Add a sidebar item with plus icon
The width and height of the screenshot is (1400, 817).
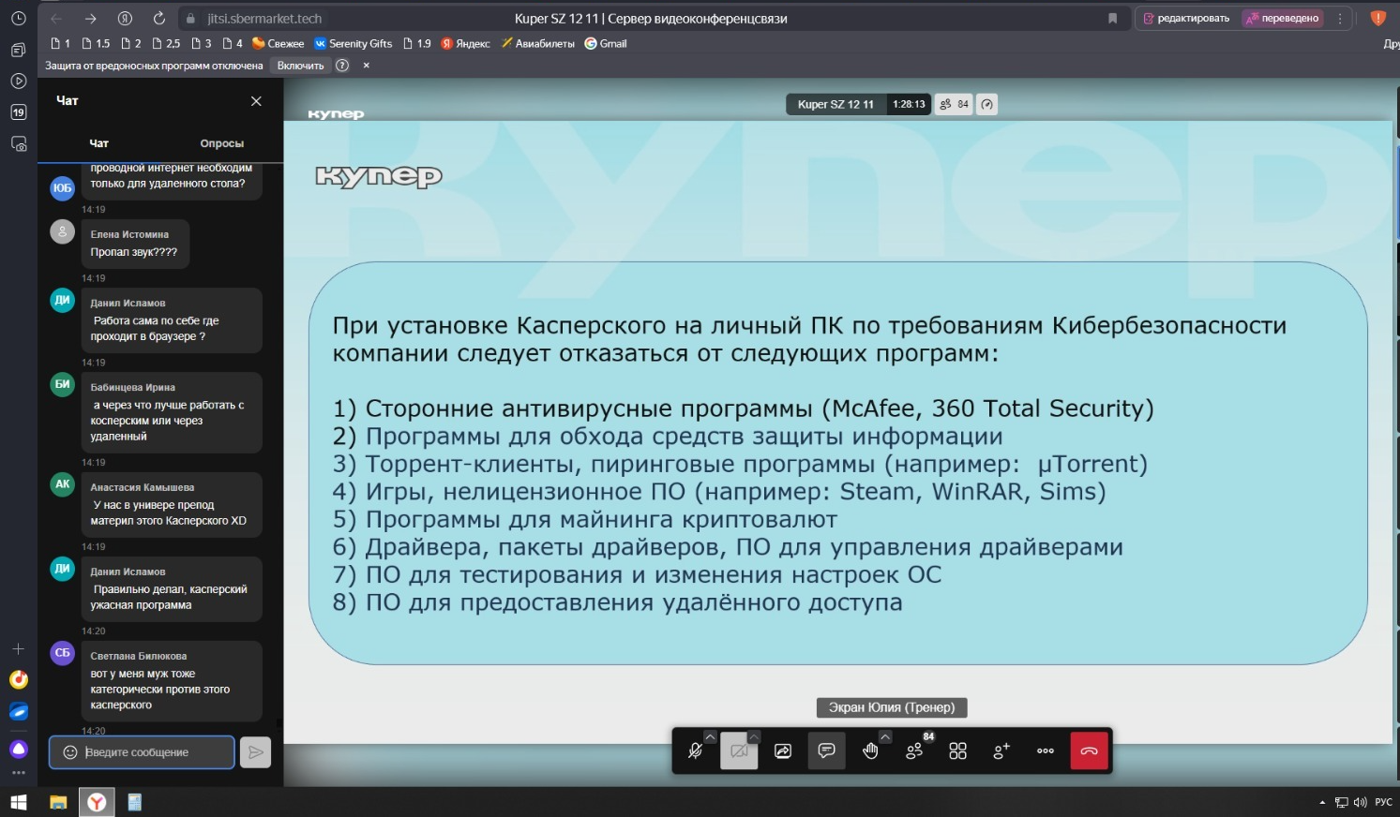click(x=18, y=648)
